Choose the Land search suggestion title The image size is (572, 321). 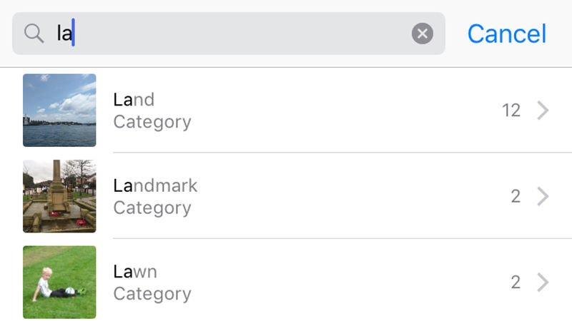[x=134, y=100]
